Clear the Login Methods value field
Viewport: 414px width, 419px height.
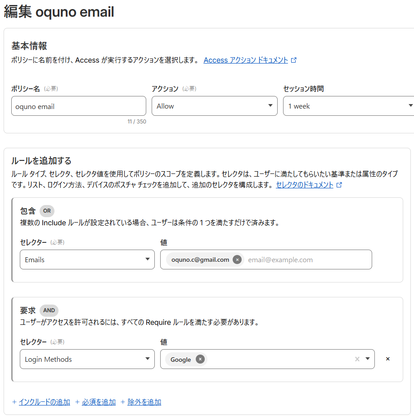pos(357,359)
